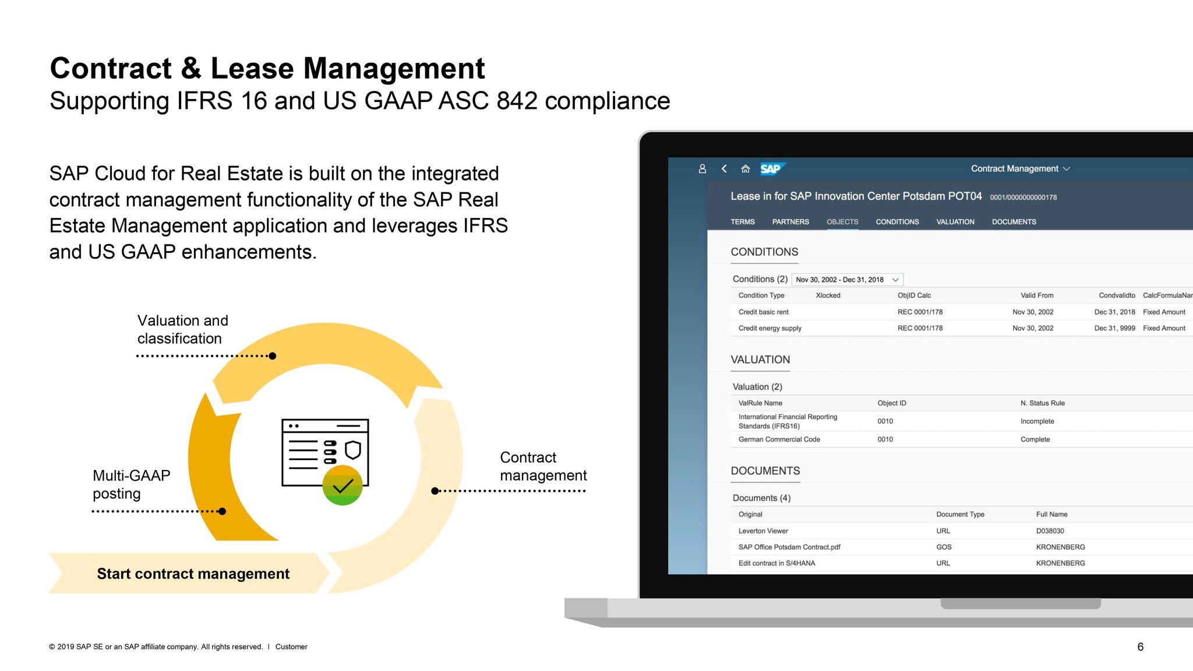The height and width of the screenshot is (671, 1193).
Task: Switch to the PARTNERS tab
Action: (790, 222)
